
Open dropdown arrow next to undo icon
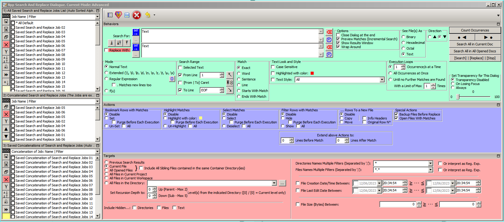pos(154,15)
